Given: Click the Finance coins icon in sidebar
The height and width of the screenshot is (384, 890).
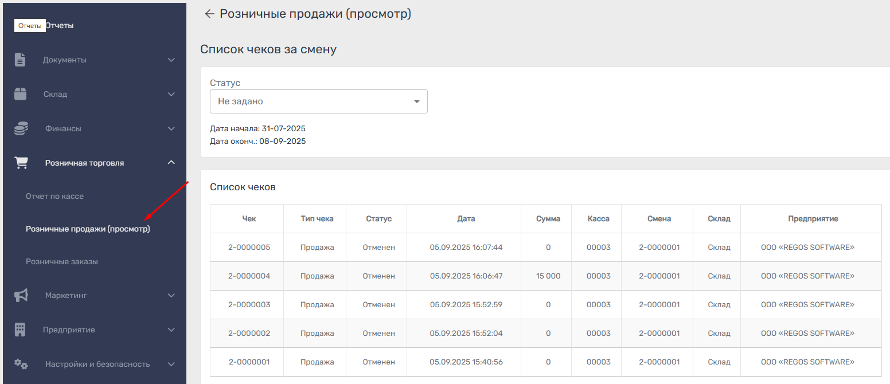Looking at the screenshot, I should (x=21, y=128).
